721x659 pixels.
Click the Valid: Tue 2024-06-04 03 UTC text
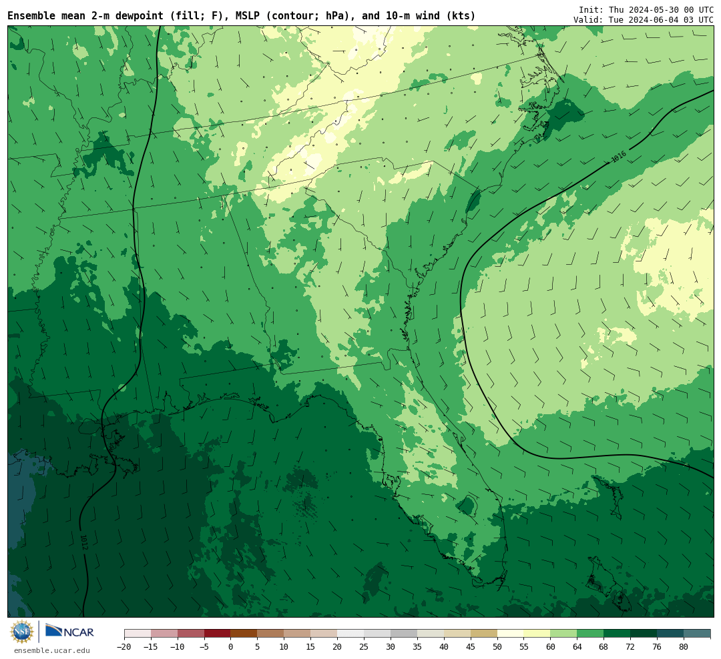coord(644,20)
